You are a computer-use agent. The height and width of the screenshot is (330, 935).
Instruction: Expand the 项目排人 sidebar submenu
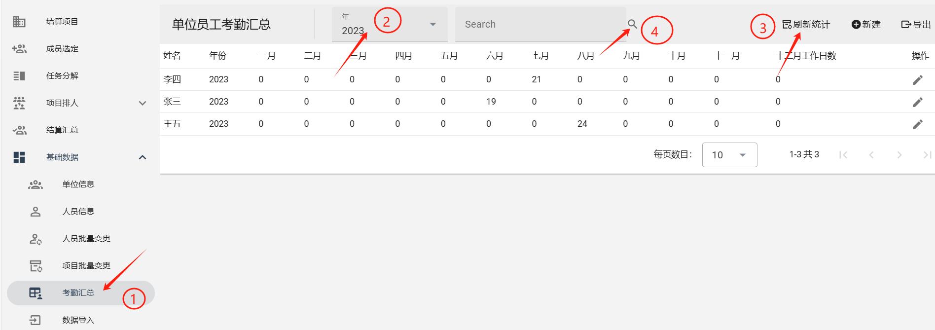click(143, 103)
